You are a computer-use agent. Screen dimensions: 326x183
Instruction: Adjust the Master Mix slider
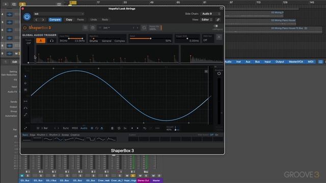155,28
